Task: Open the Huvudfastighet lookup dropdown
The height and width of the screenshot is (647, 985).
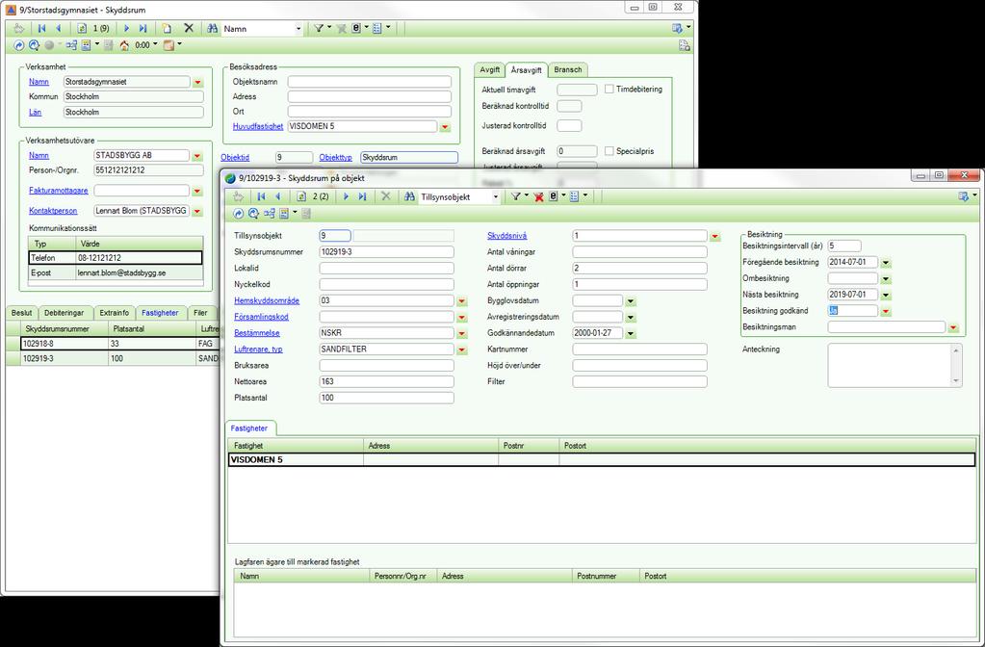Action: (x=445, y=127)
